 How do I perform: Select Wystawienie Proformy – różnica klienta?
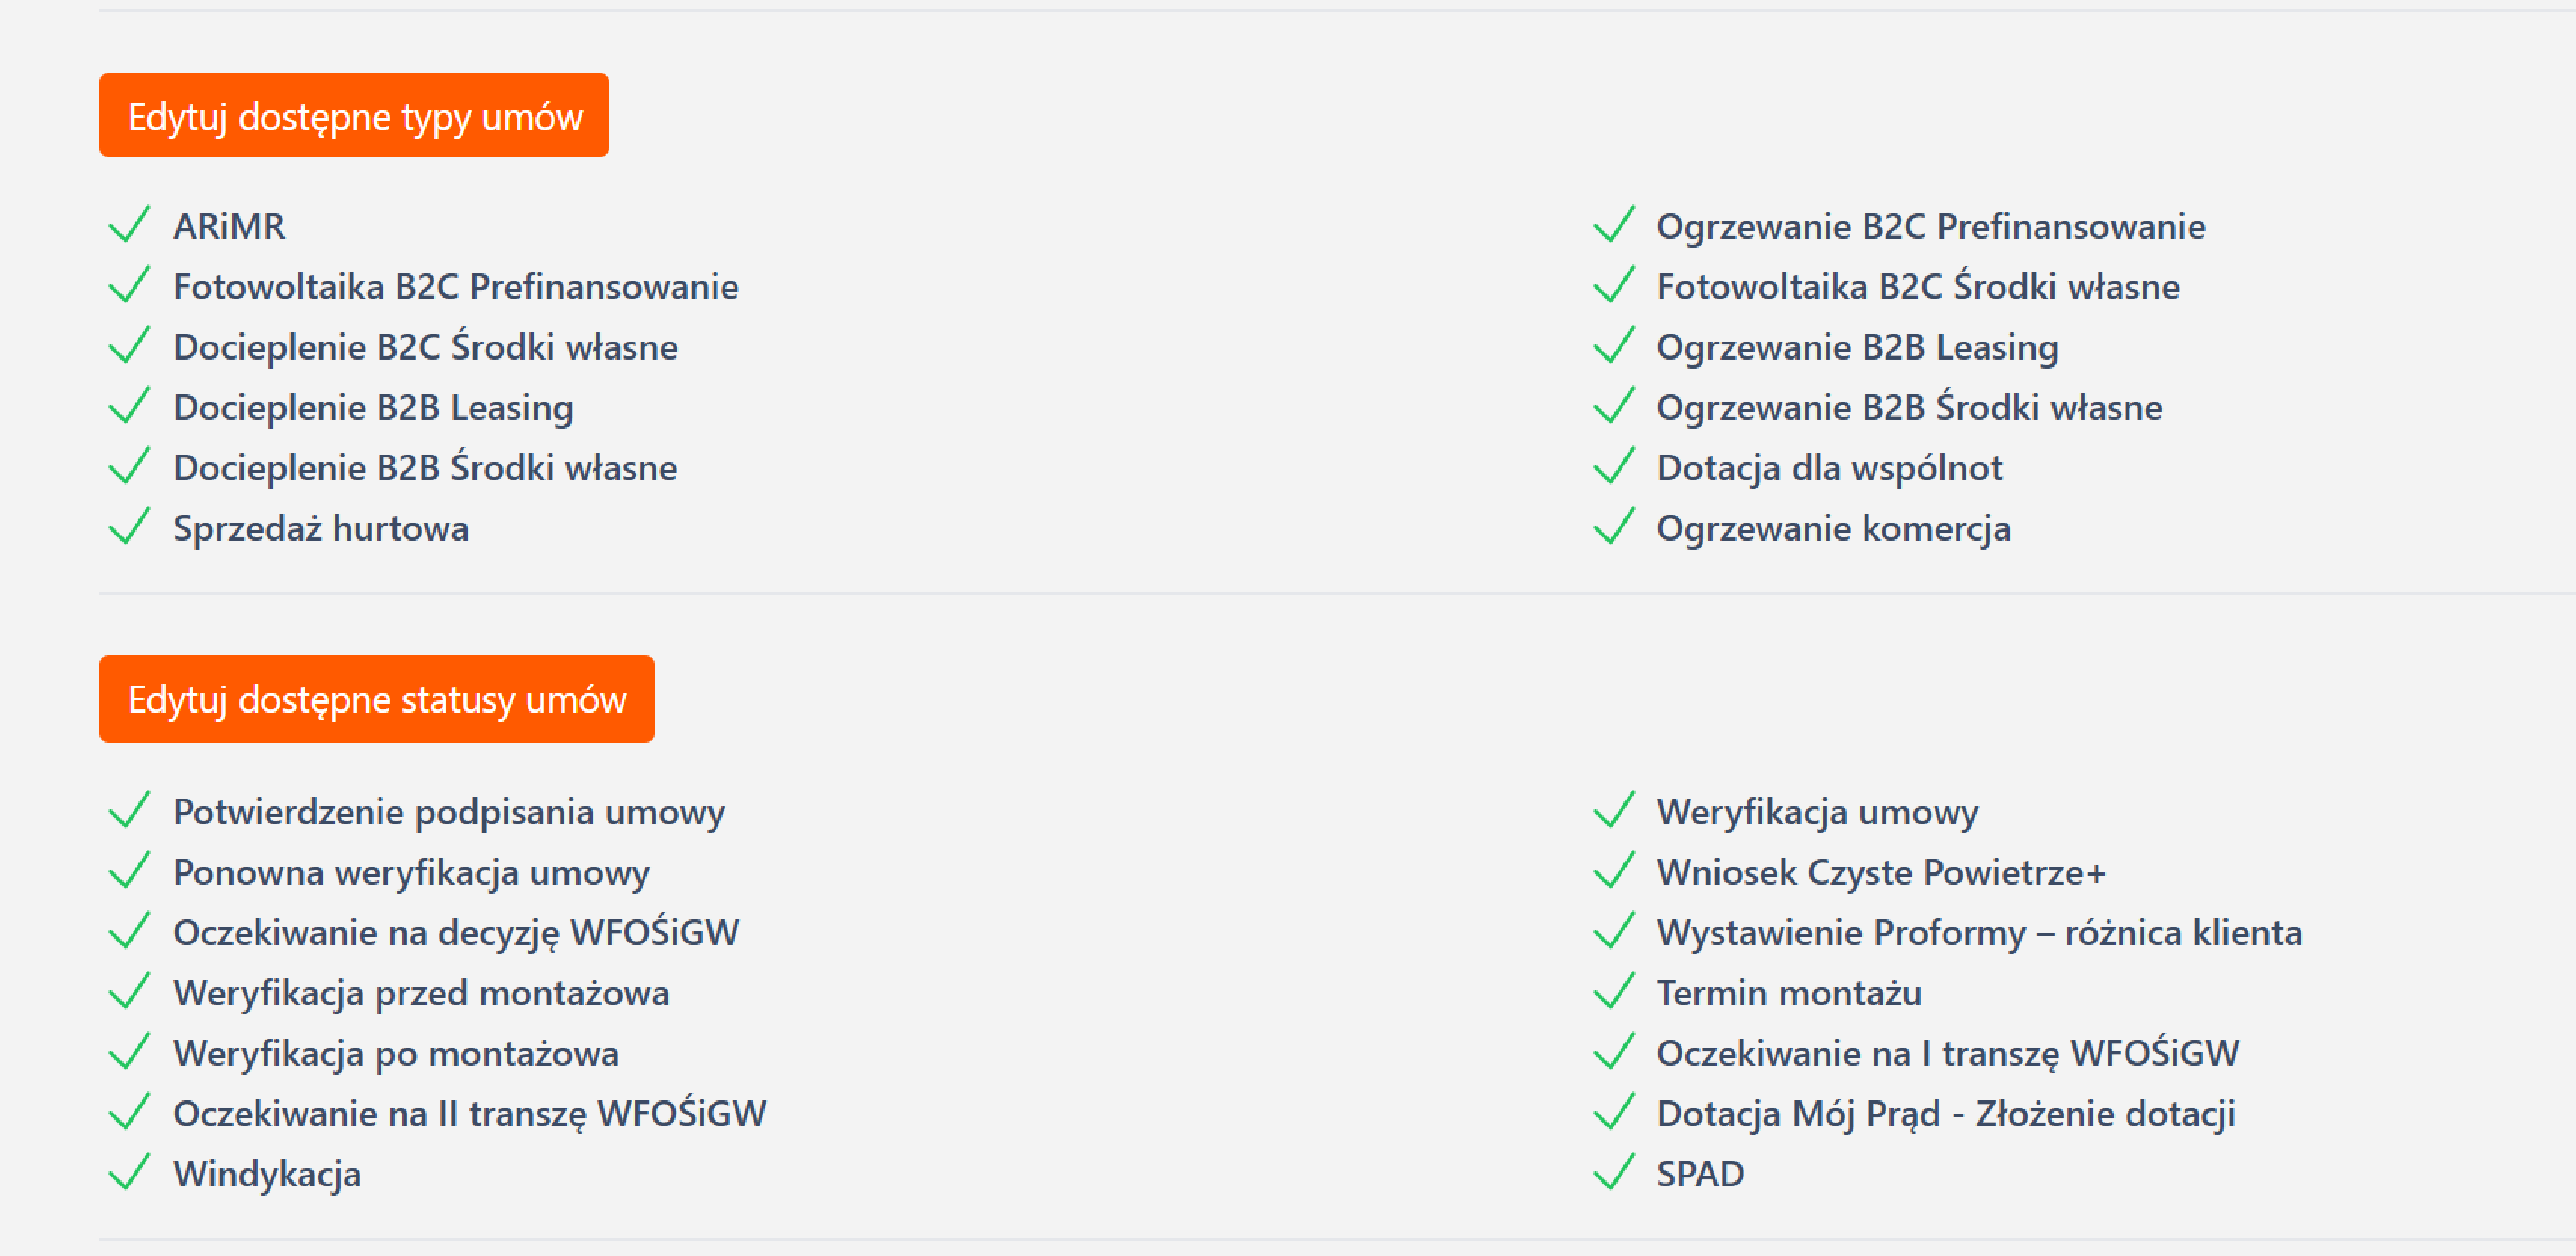point(1978,932)
